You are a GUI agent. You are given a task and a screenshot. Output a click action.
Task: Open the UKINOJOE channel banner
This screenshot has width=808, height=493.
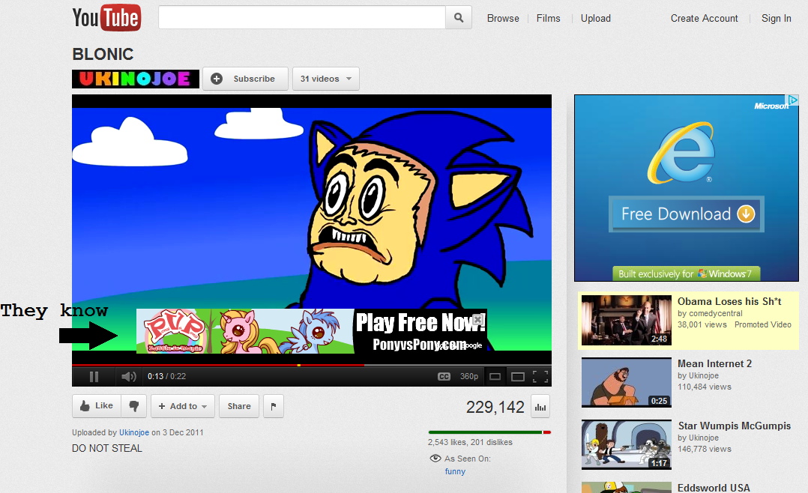pyautogui.click(x=136, y=79)
